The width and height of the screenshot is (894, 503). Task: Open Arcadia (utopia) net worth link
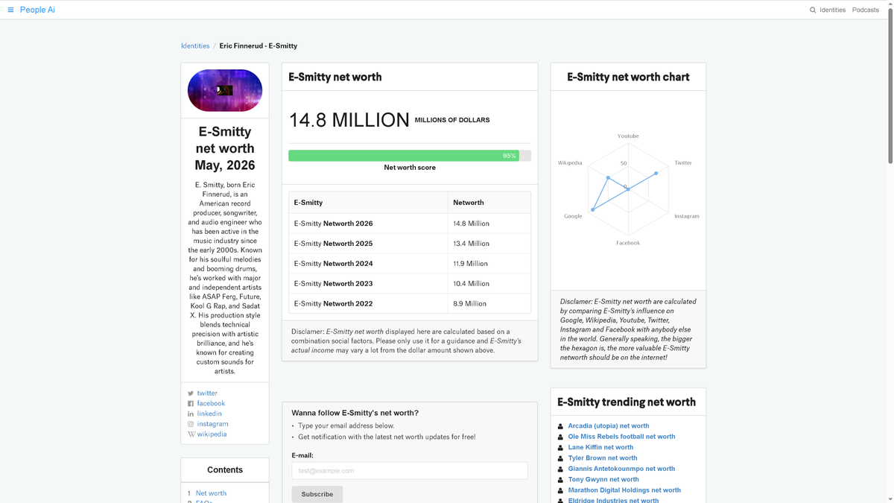coord(609,426)
